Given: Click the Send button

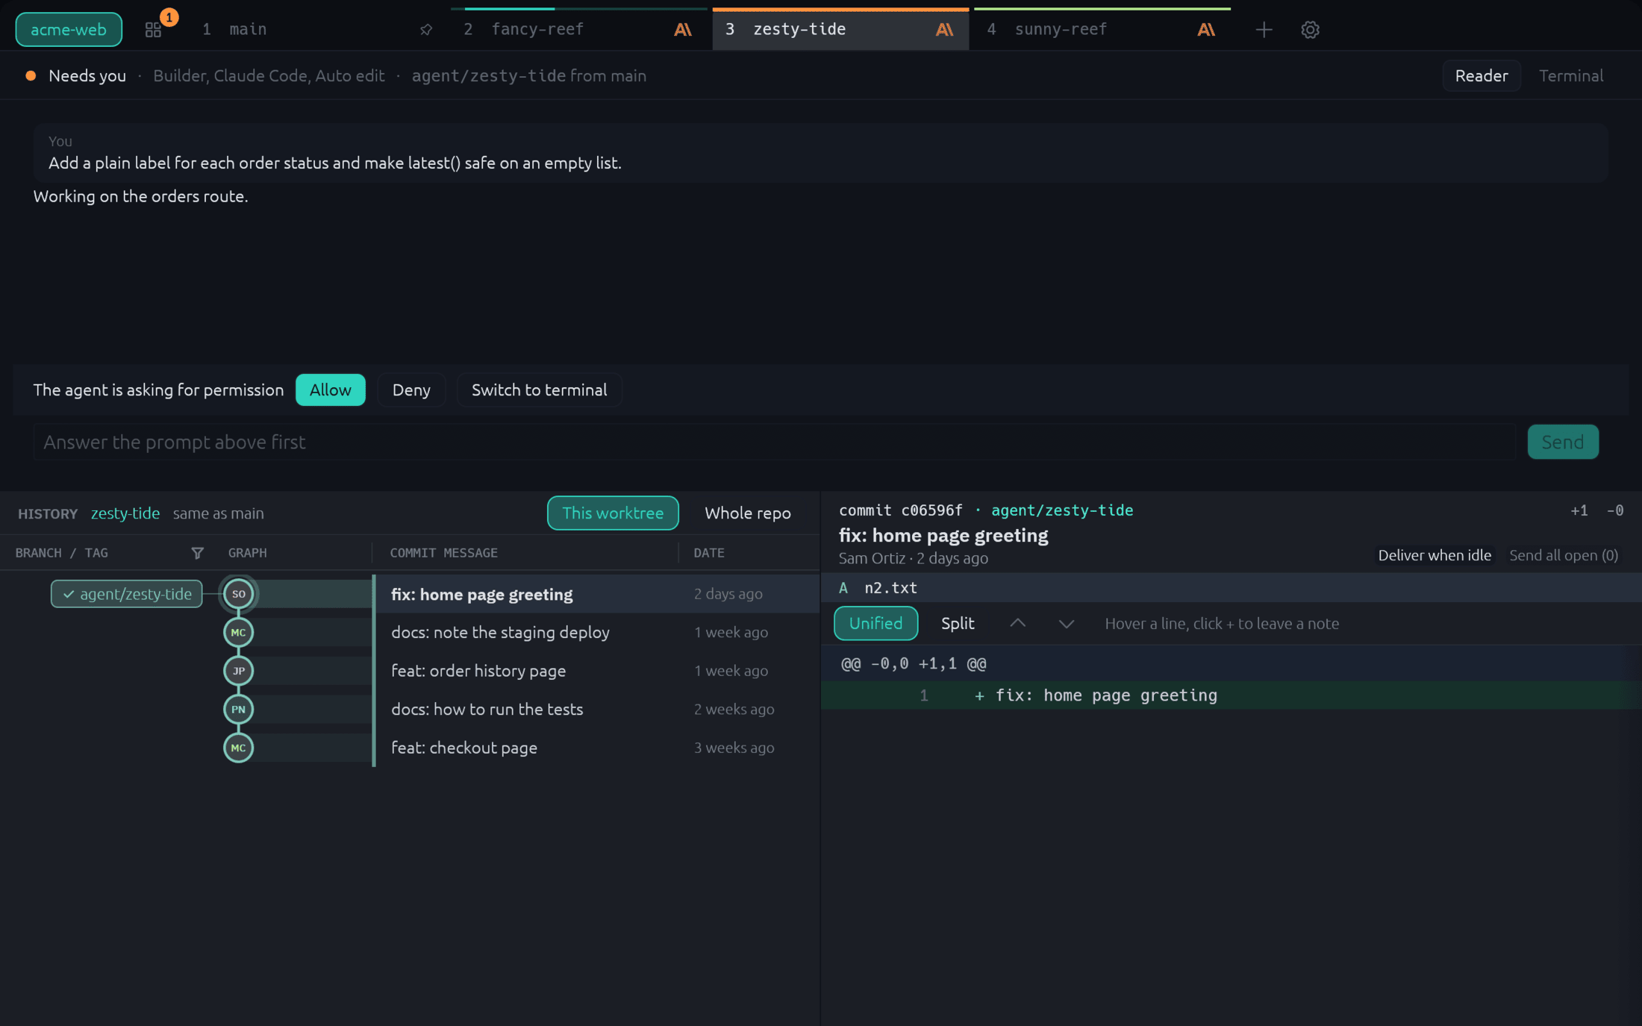Looking at the screenshot, I should coord(1563,442).
